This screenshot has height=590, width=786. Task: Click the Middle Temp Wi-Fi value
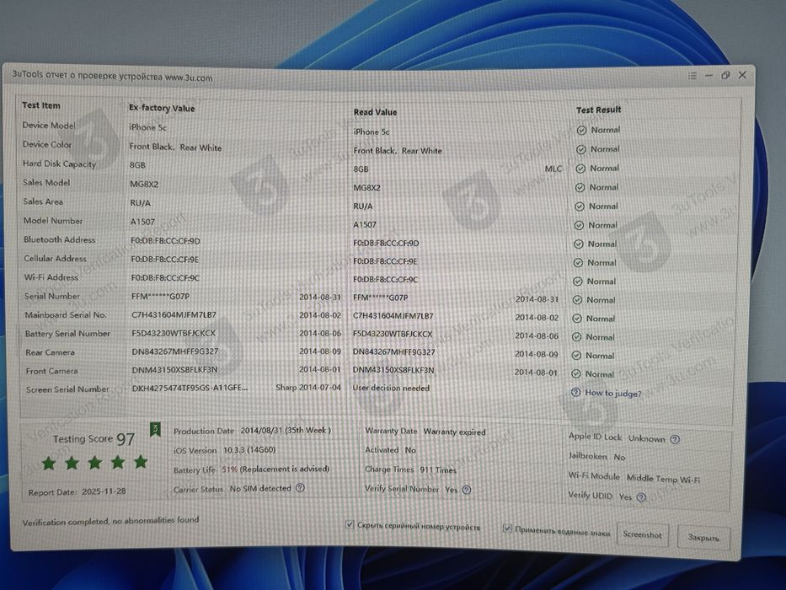pyautogui.click(x=663, y=478)
